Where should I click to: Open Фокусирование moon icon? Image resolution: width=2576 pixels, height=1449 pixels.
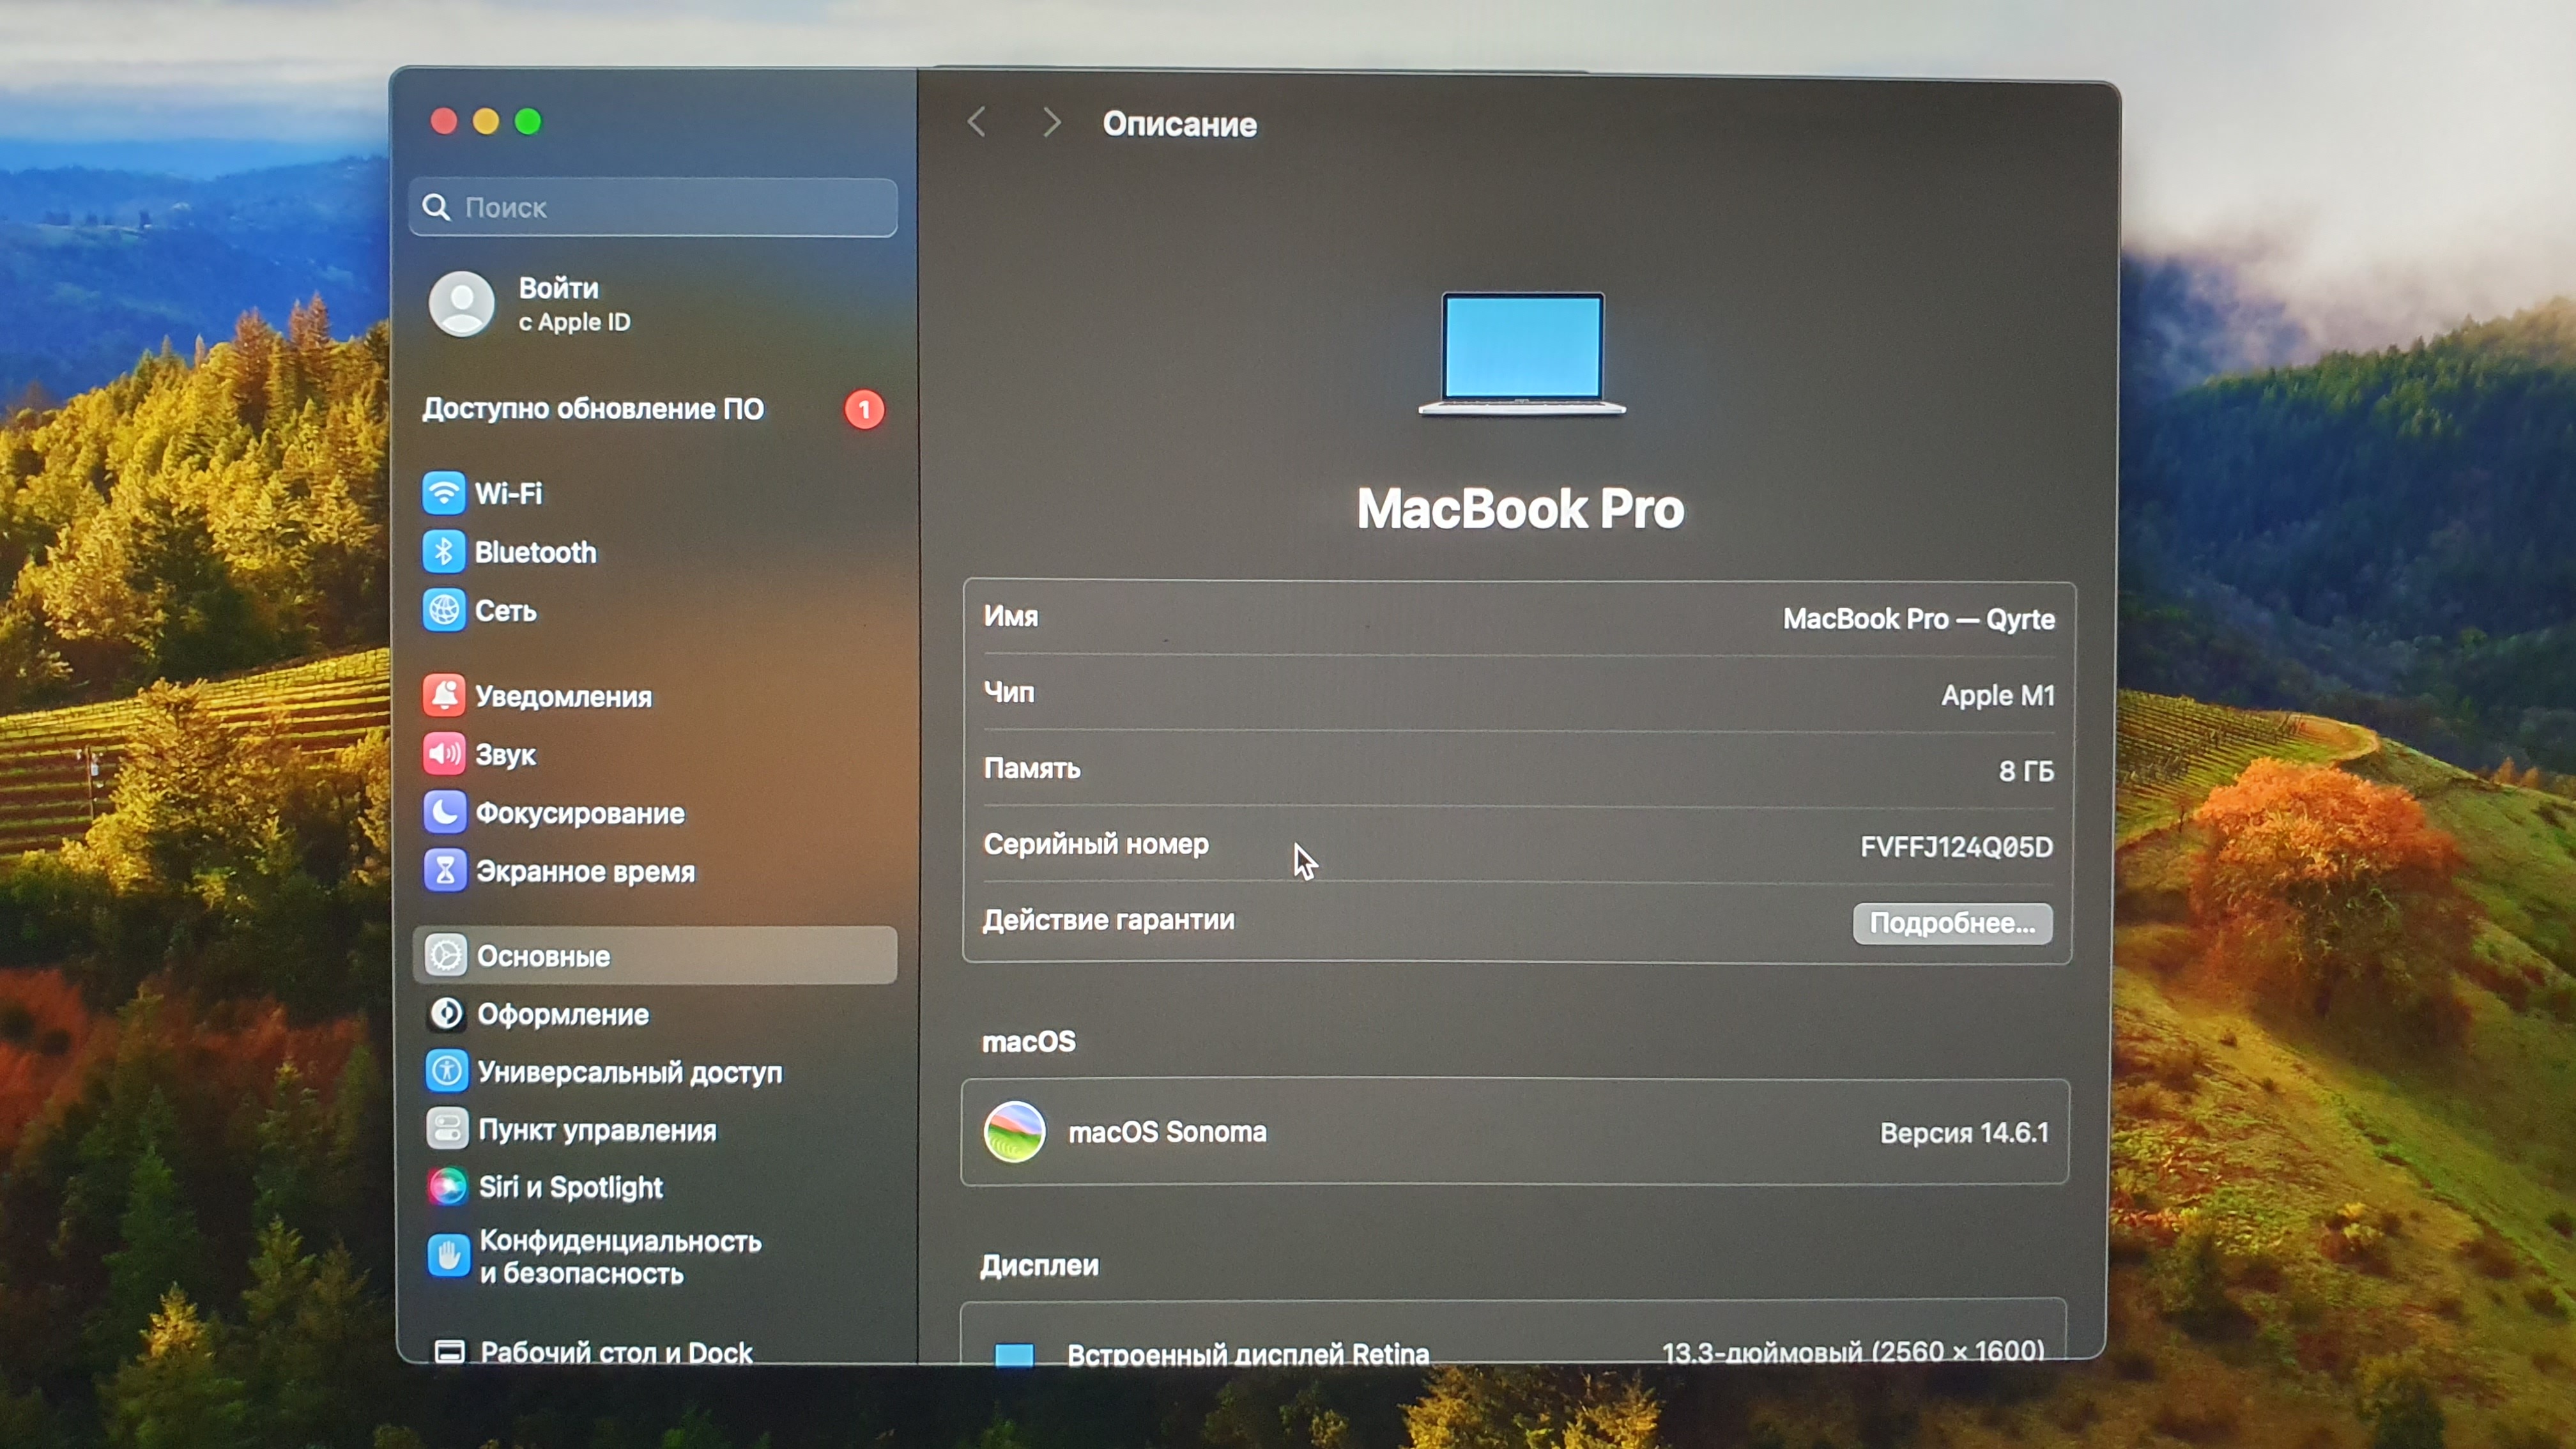444,812
